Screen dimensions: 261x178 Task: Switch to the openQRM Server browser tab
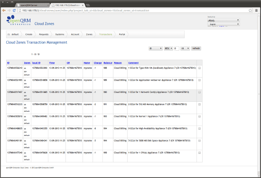[x=32, y=5]
